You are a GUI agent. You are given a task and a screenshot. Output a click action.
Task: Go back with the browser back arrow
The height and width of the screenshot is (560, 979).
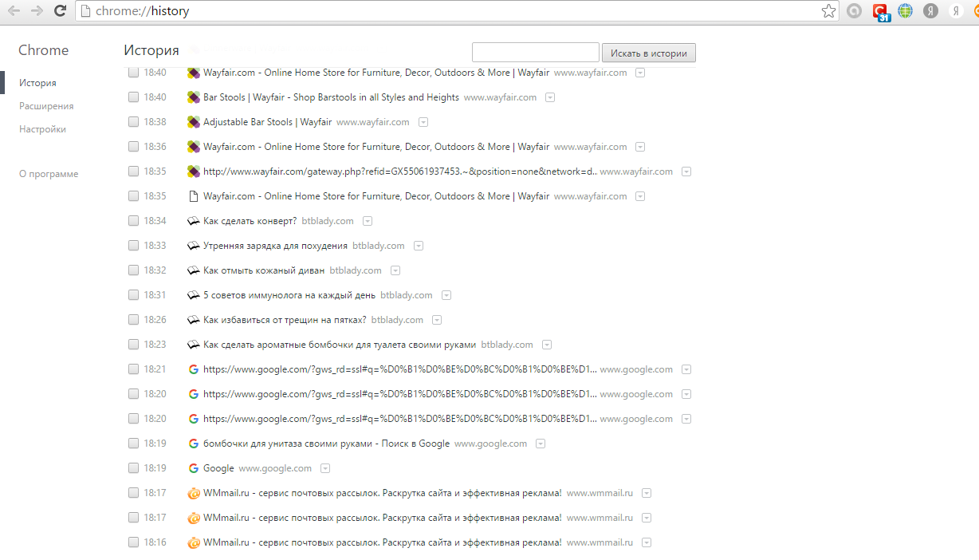click(x=14, y=11)
